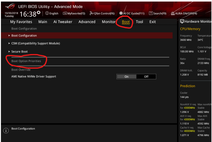Click the AI OC Guide chip icon
The height and width of the screenshot is (142, 212).
pos(121,13)
